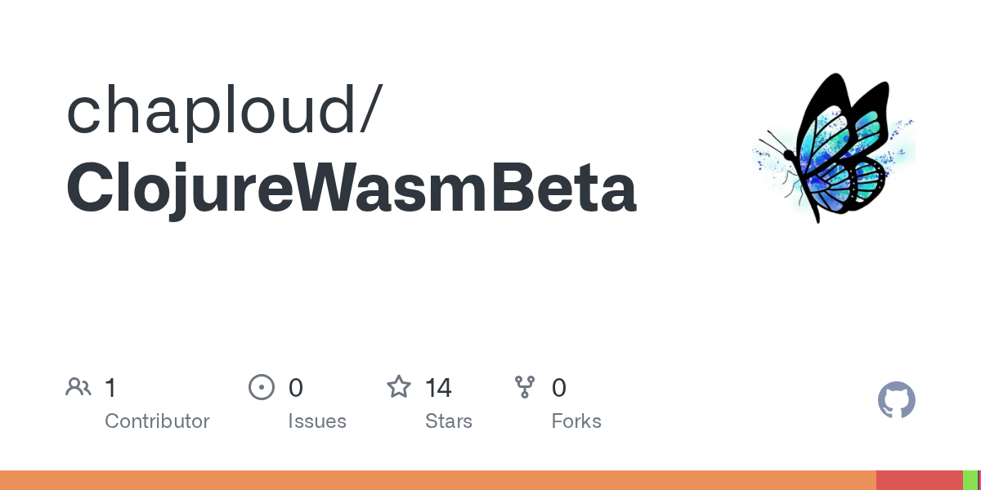981x490 pixels.
Task: Click the Forks label
Action: (576, 421)
